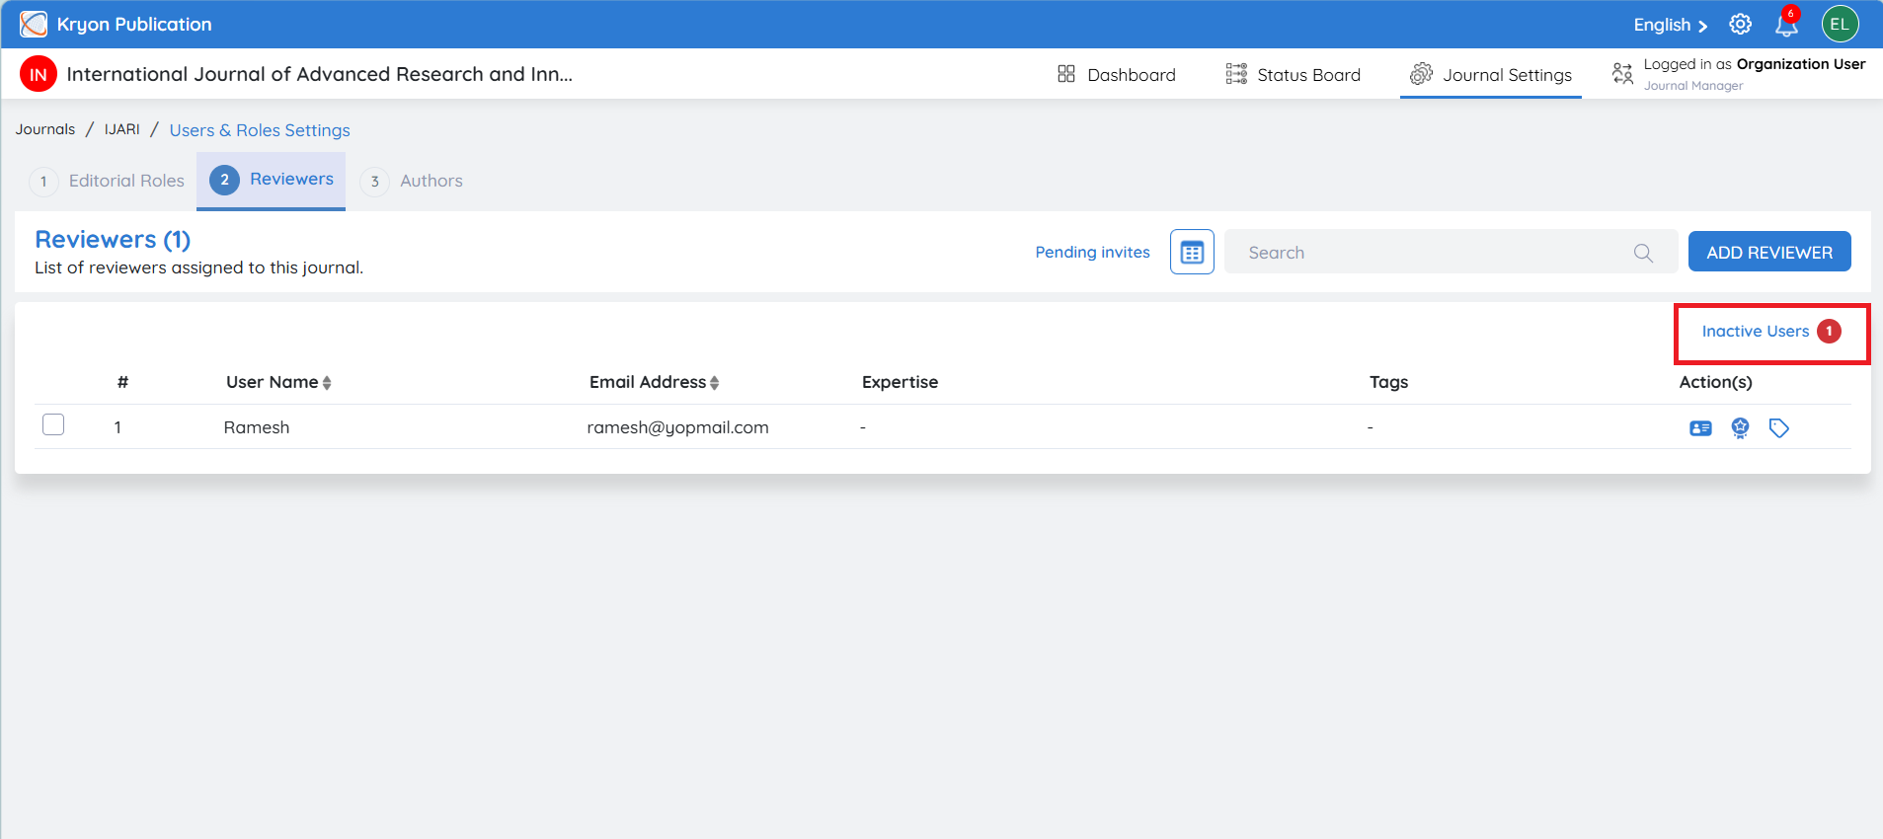Click Ramesh's expertise badge icon
The width and height of the screenshot is (1883, 839).
(x=1740, y=427)
